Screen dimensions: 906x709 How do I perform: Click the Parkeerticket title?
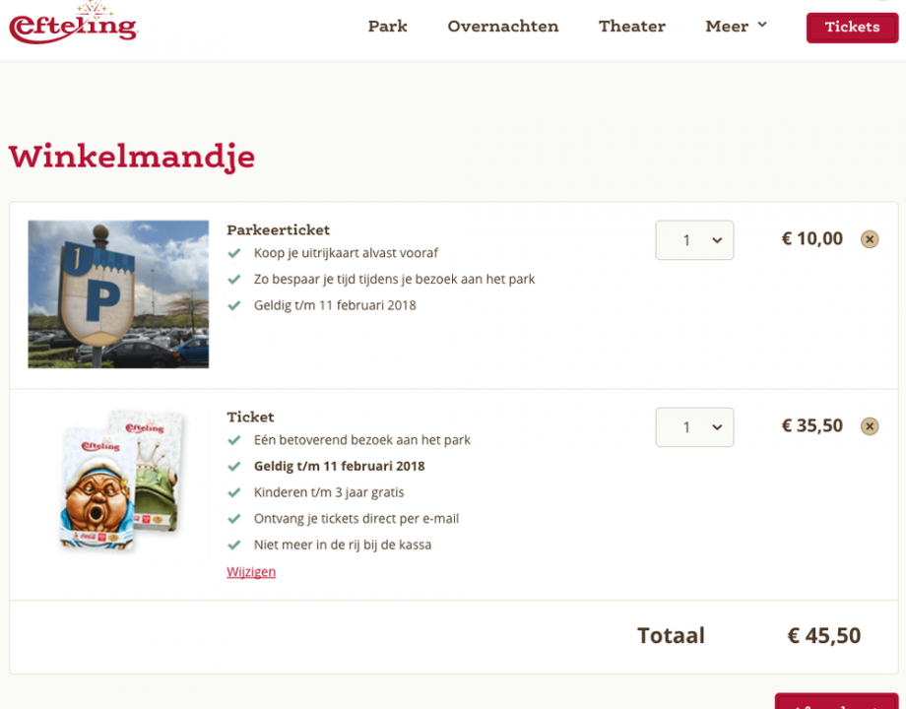[278, 230]
